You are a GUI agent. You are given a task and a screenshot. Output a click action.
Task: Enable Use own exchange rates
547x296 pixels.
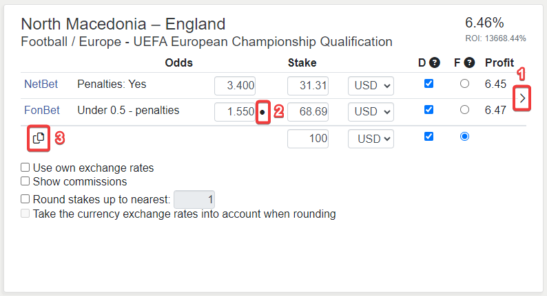point(25,168)
